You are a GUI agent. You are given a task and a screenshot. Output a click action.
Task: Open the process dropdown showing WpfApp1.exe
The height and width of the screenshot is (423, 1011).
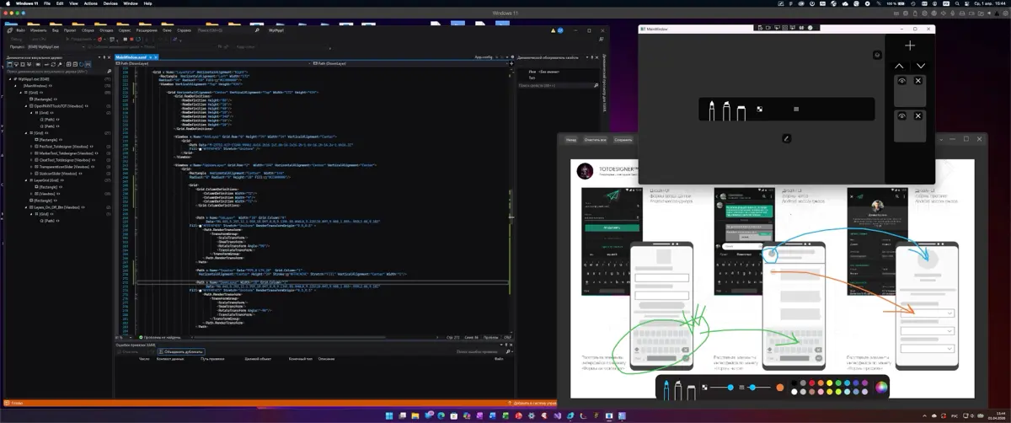[56, 47]
